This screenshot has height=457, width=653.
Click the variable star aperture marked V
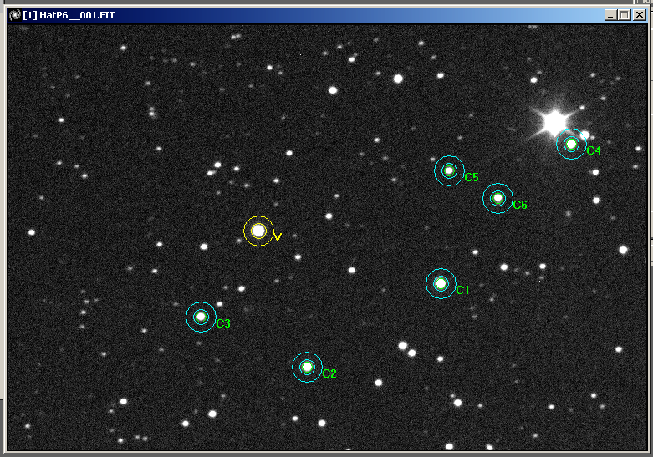pyautogui.click(x=258, y=231)
